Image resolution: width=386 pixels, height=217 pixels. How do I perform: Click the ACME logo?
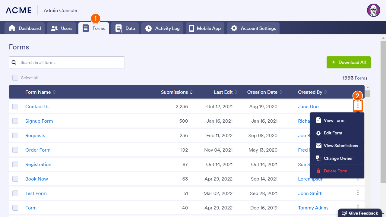coord(19,10)
